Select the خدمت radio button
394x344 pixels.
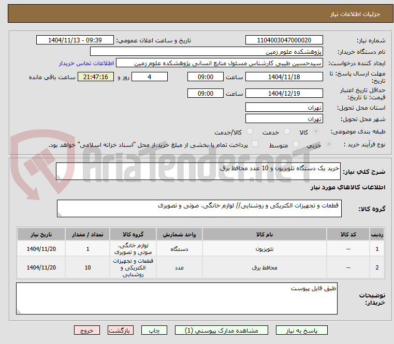pos(287,131)
